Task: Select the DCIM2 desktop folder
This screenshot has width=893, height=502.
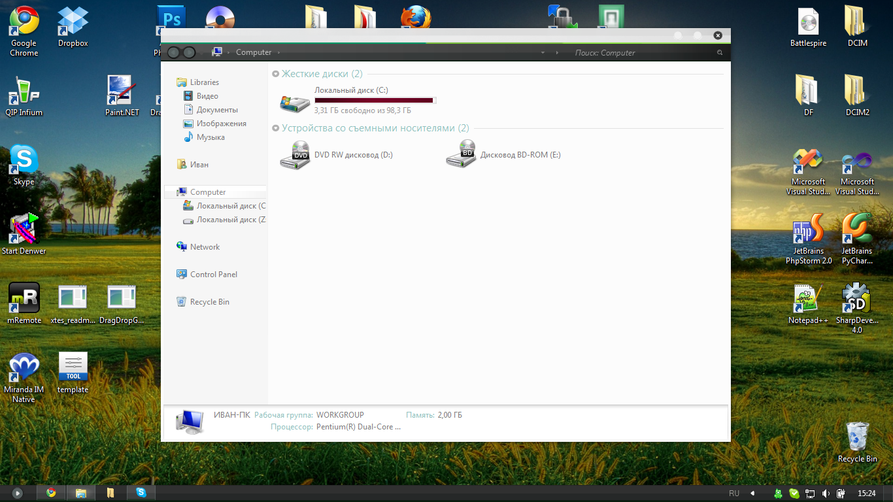Action: click(857, 96)
